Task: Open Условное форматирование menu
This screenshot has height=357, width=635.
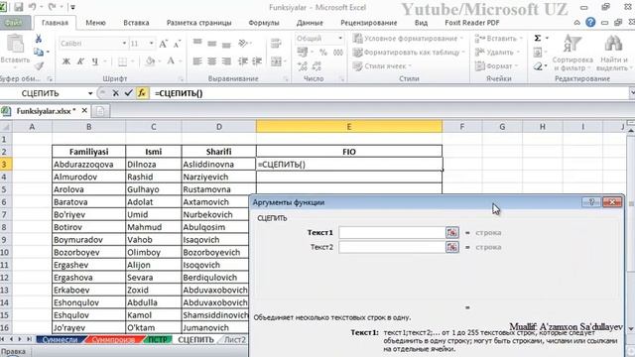Action: click(408, 39)
